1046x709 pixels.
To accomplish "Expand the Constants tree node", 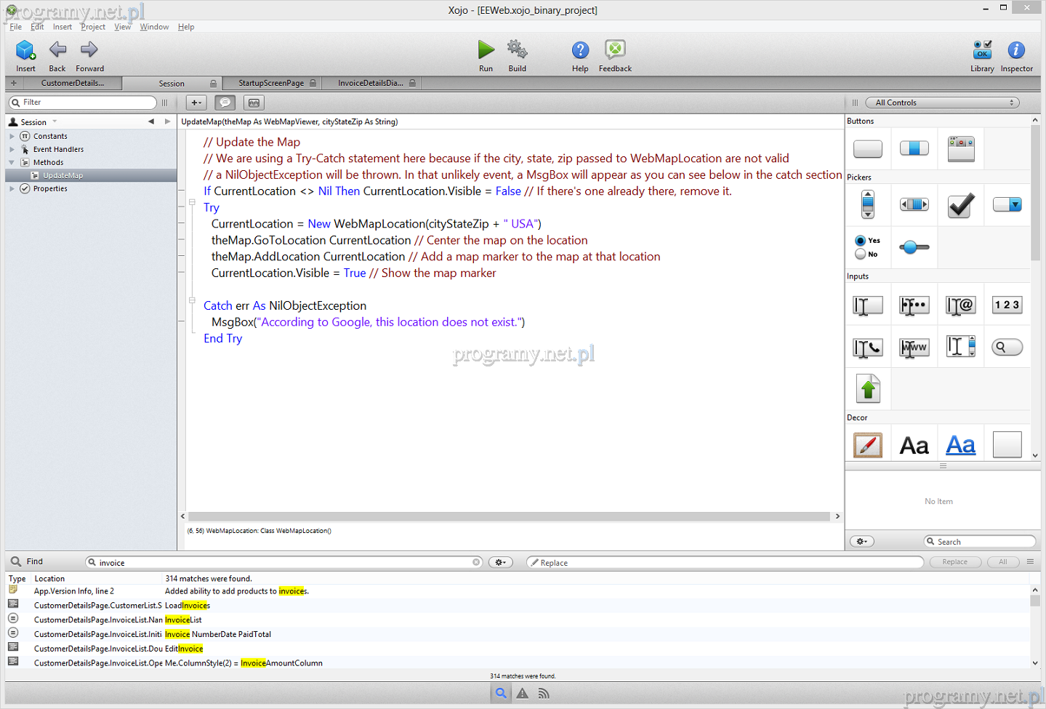I will pyautogui.click(x=12, y=136).
